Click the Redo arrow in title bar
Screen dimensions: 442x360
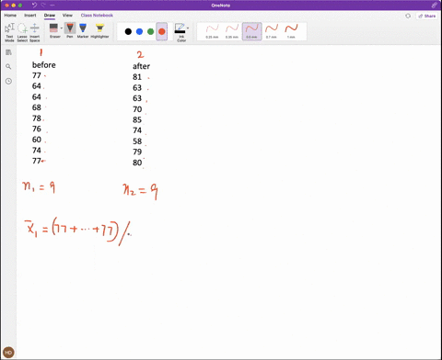43,6
